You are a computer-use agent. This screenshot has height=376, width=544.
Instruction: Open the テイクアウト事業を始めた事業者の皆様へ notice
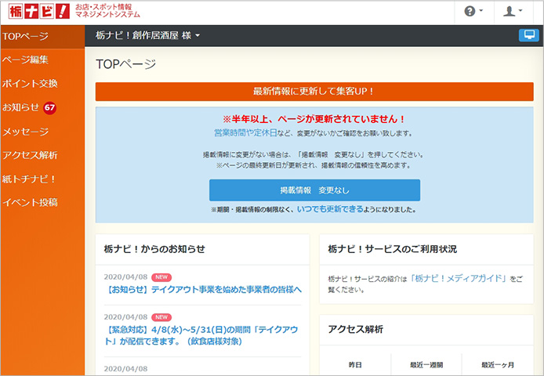tap(203, 290)
